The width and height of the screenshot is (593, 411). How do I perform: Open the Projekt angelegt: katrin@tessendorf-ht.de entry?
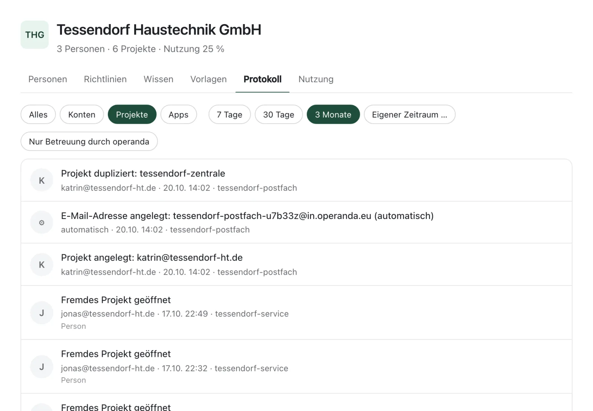tap(296, 265)
